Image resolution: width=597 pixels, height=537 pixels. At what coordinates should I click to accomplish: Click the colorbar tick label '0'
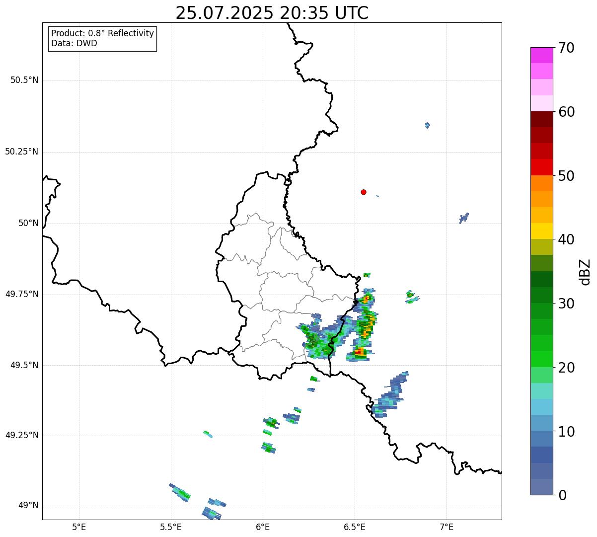coord(562,495)
